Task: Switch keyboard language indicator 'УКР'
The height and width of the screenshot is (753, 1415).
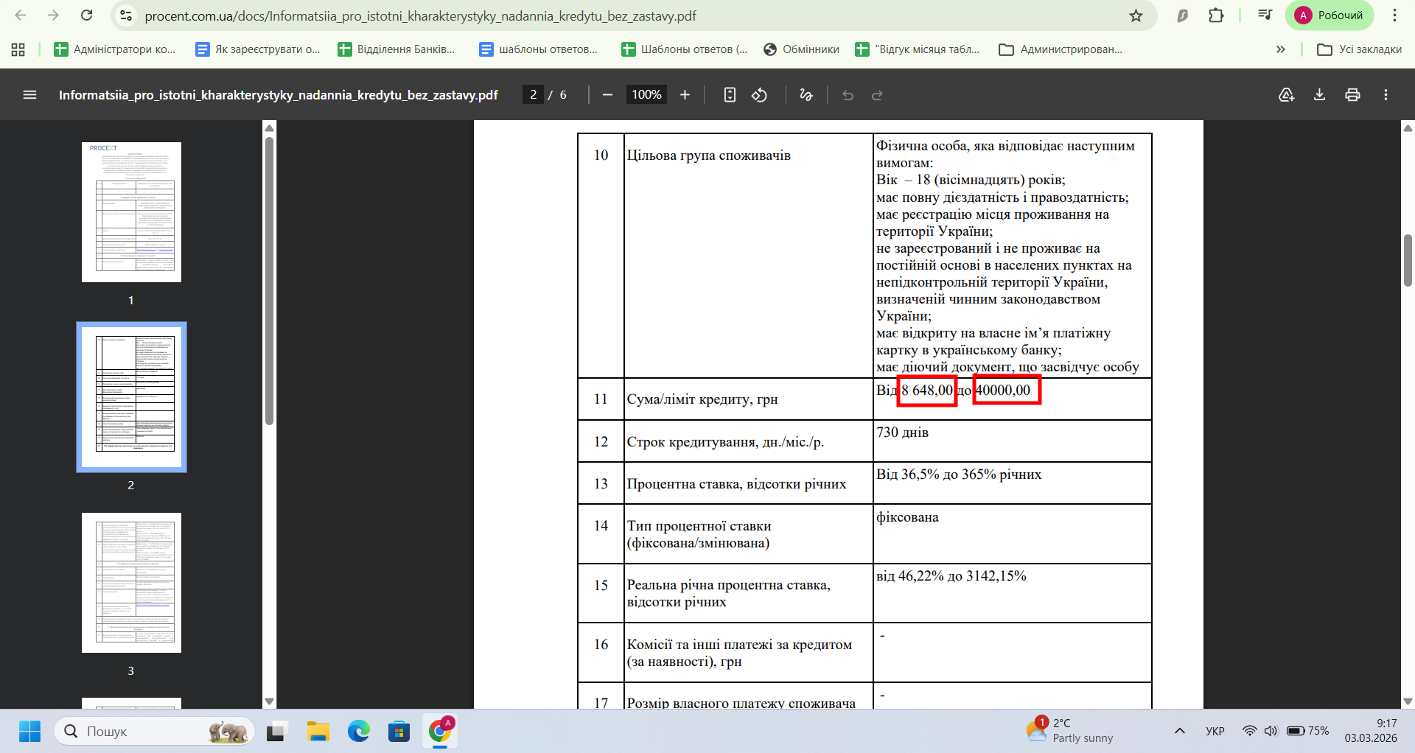Action: (1215, 731)
